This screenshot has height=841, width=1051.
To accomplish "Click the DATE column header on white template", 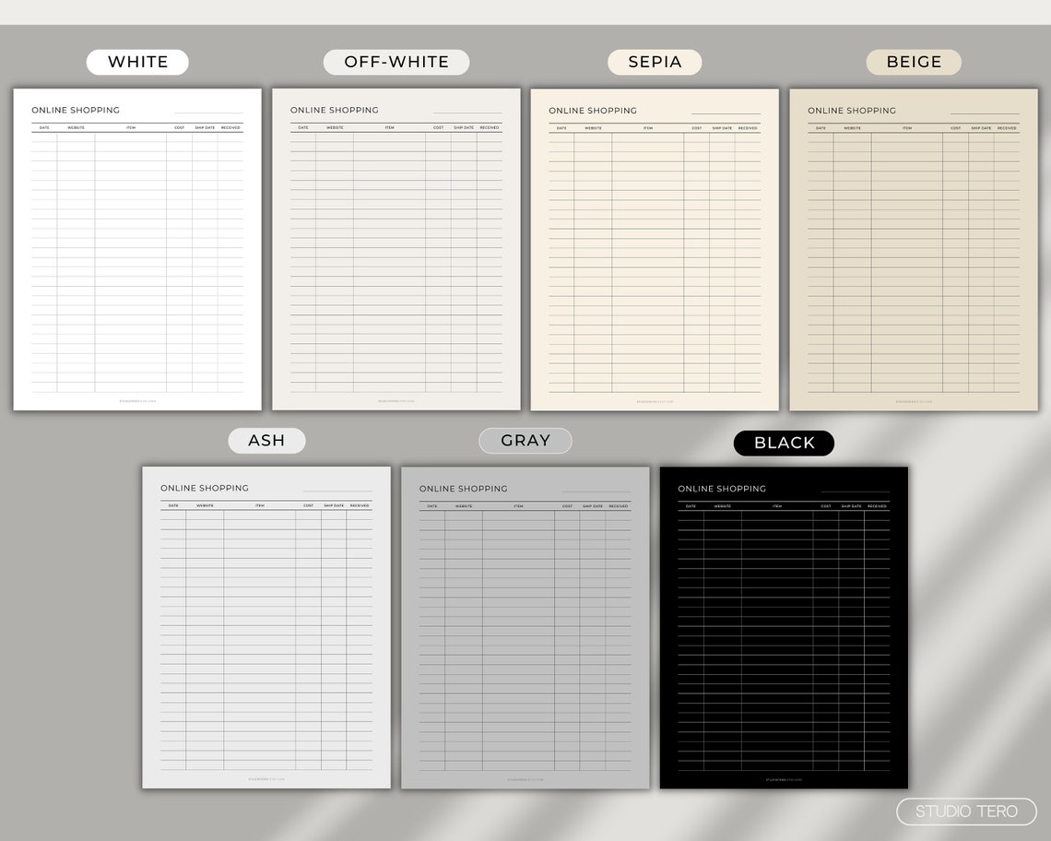I will (x=44, y=127).
